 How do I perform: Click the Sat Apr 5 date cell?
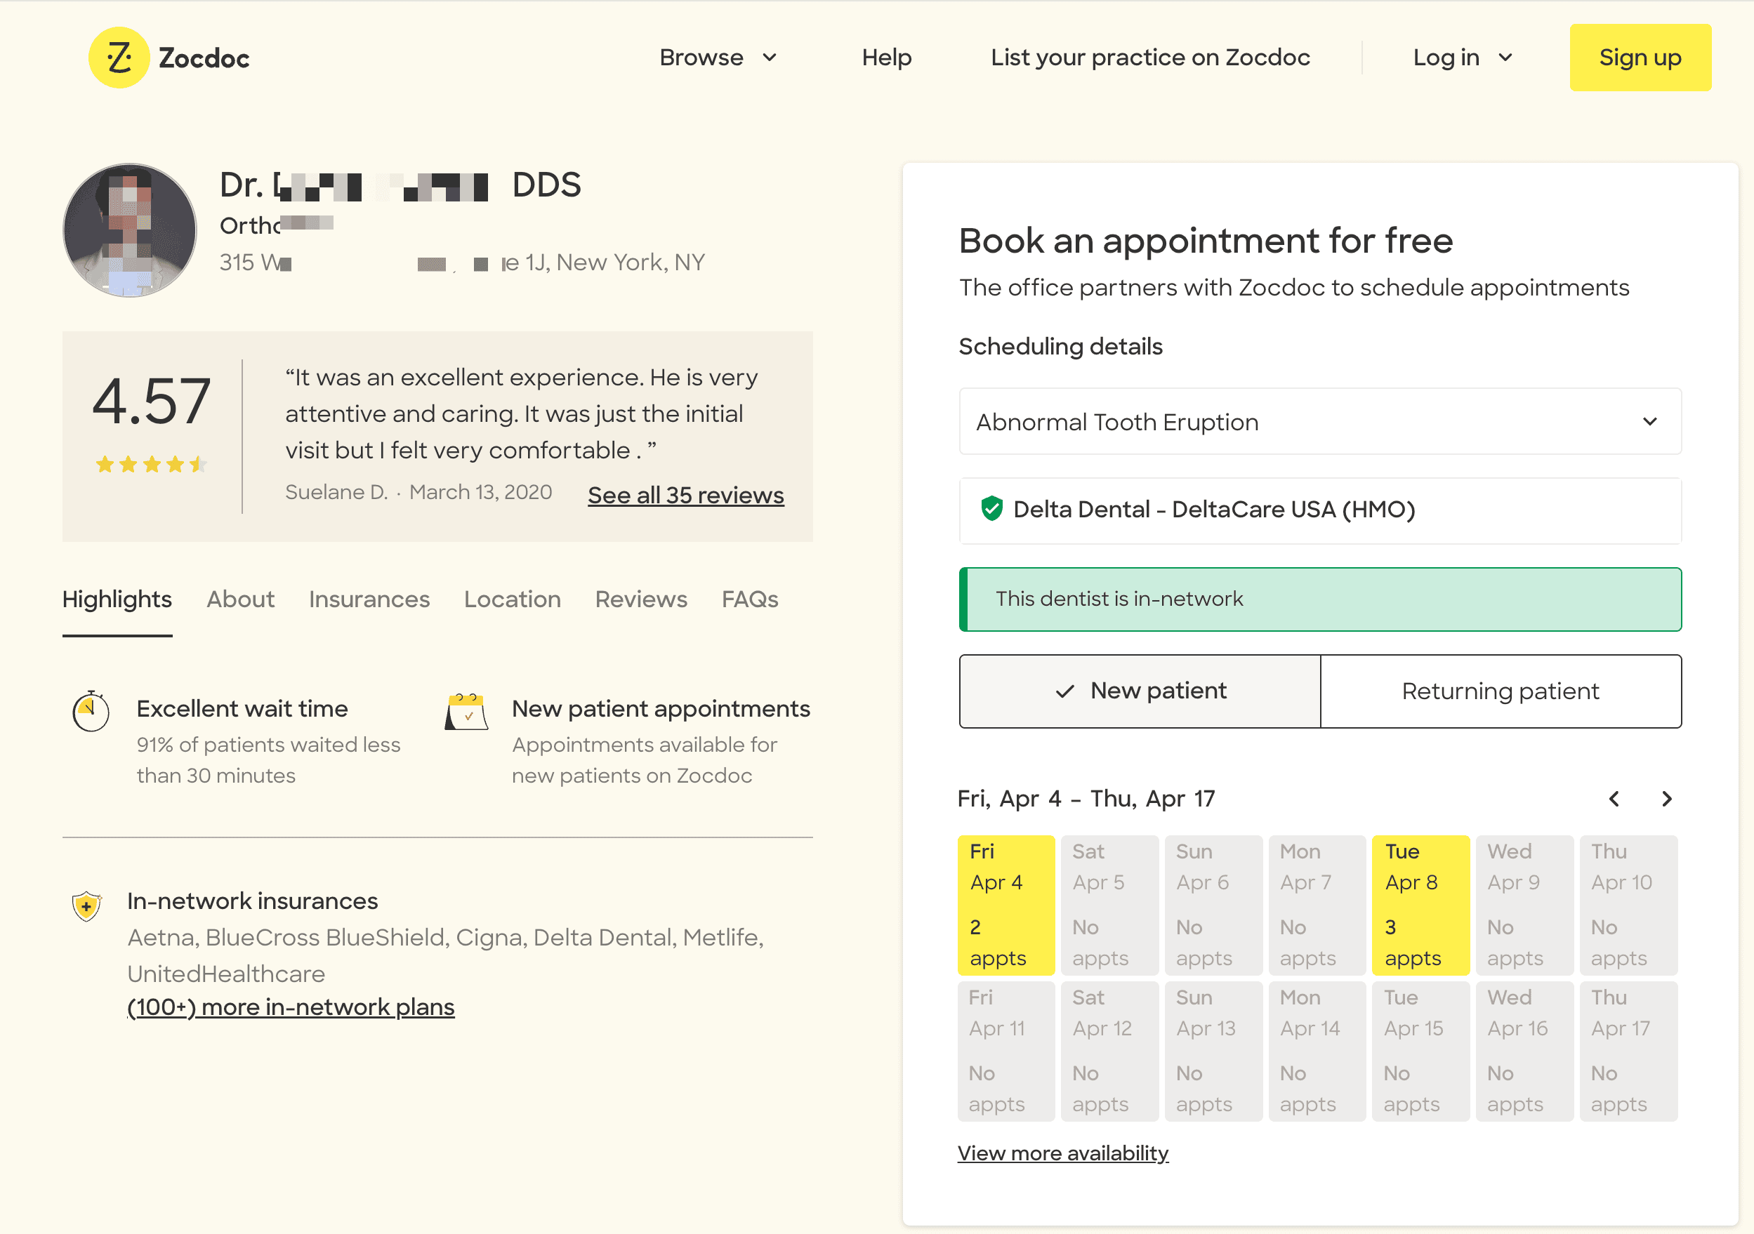1109,905
